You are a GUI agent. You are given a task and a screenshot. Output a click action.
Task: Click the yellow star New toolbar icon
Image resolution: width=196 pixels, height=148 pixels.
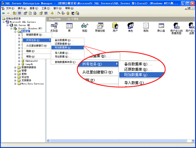tap(52, 13)
